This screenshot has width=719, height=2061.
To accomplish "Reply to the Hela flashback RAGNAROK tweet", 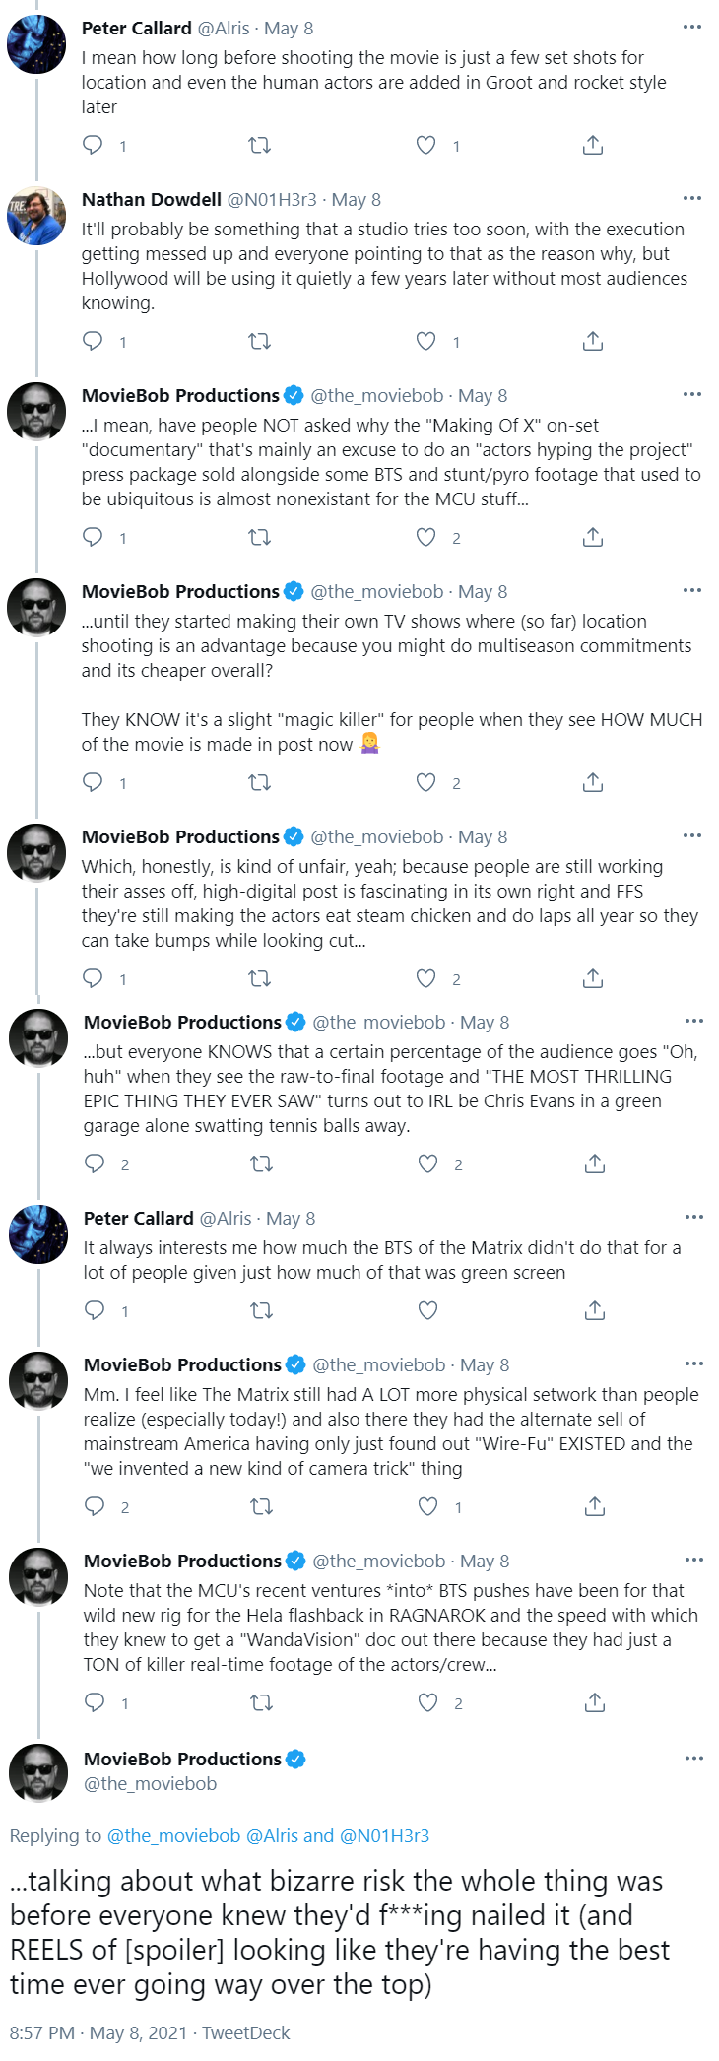I will (x=95, y=1702).
